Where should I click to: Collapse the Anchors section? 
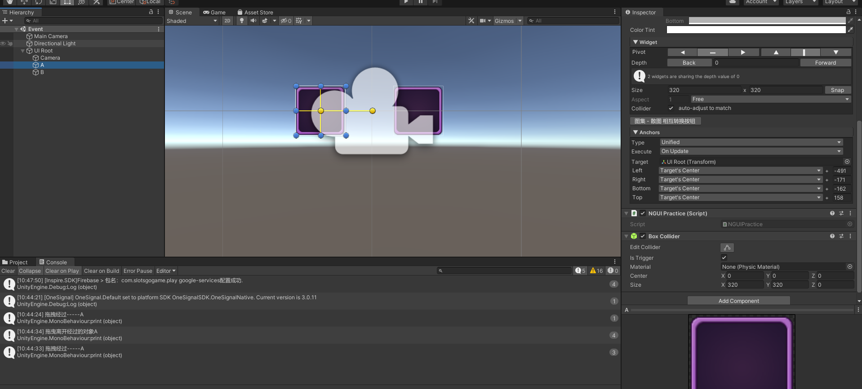(635, 132)
